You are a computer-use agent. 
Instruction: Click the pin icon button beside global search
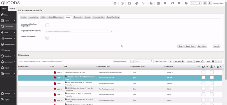click(x=205, y=3)
